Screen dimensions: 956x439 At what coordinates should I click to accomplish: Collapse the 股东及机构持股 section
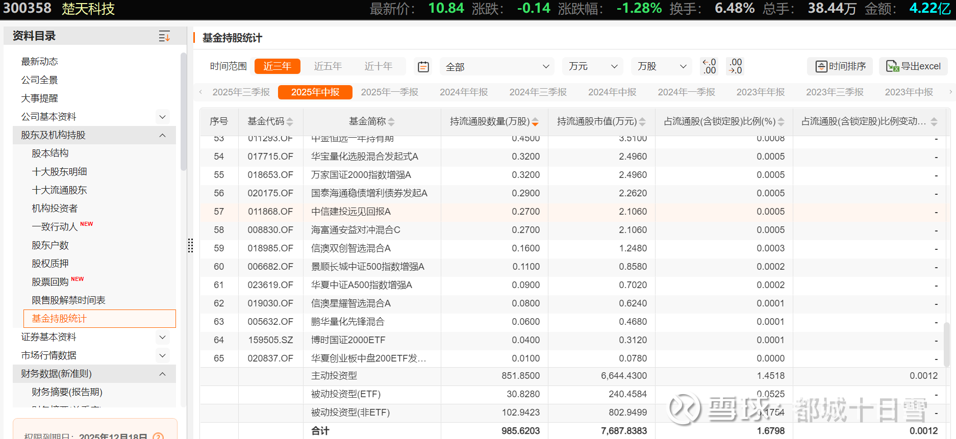point(162,135)
